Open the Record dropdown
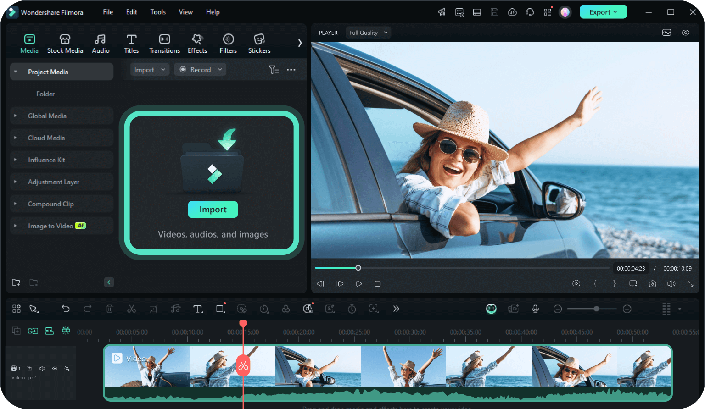 click(201, 70)
